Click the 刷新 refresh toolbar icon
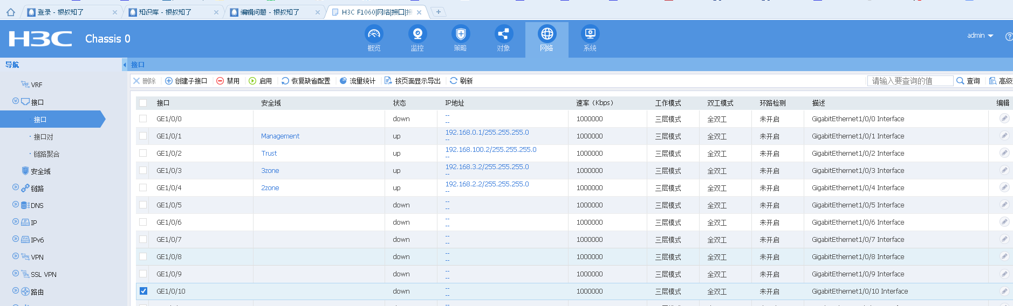The height and width of the screenshot is (306, 1013). 461,81
